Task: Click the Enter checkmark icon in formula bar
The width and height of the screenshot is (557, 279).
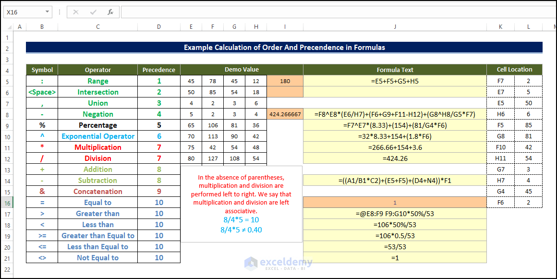Action: [x=93, y=12]
